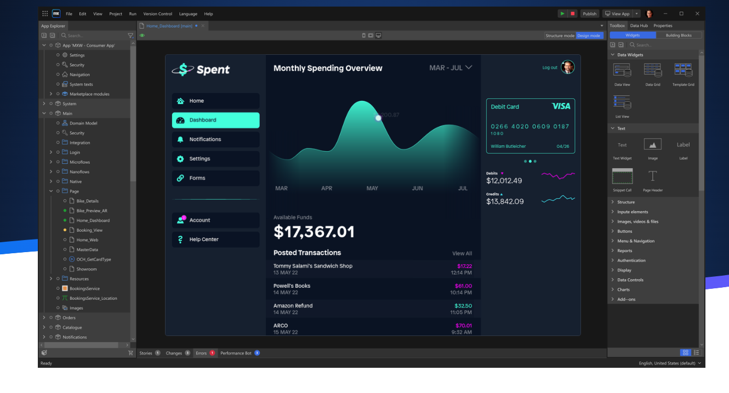Open Home_Dashboard page in App Explorer tree
The height and width of the screenshot is (393, 729).
(93, 220)
